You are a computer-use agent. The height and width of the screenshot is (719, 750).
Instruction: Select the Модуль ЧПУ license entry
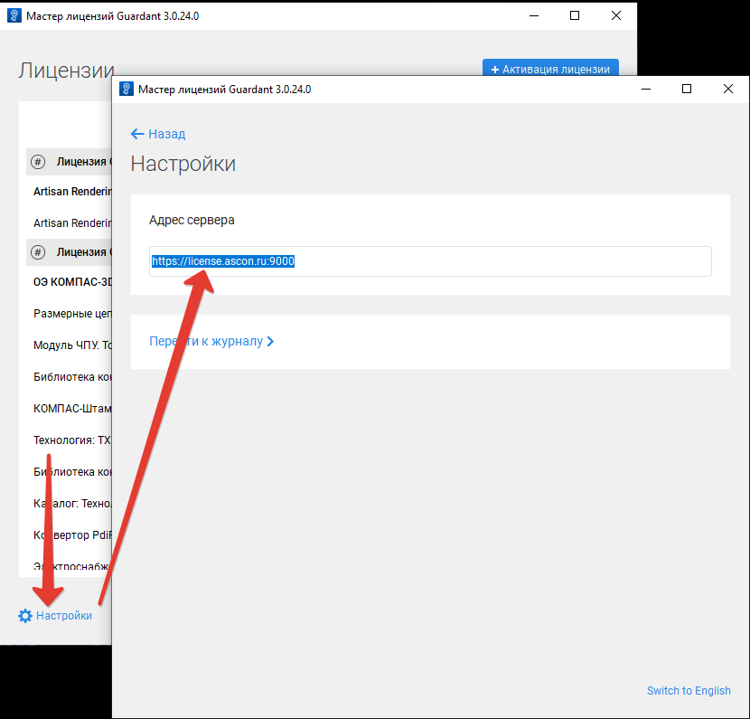click(x=72, y=345)
